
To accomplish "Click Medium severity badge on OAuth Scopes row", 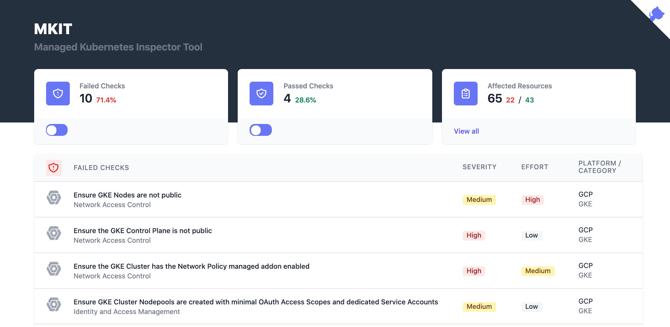I will point(479,307).
